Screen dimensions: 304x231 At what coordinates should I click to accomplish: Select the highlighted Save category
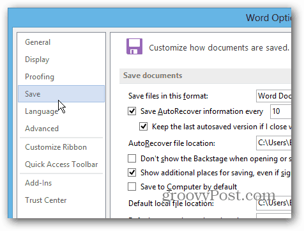pos(61,94)
